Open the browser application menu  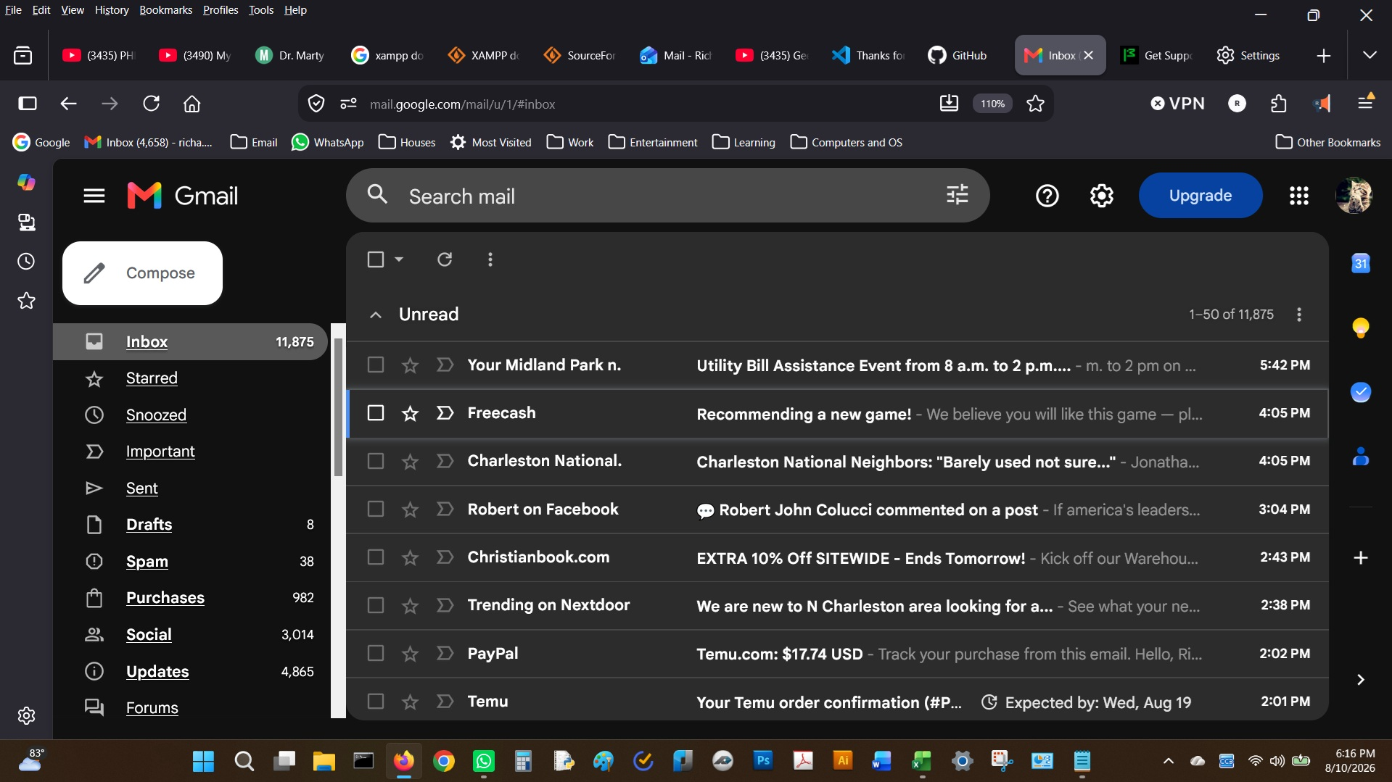pos(1366,102)
